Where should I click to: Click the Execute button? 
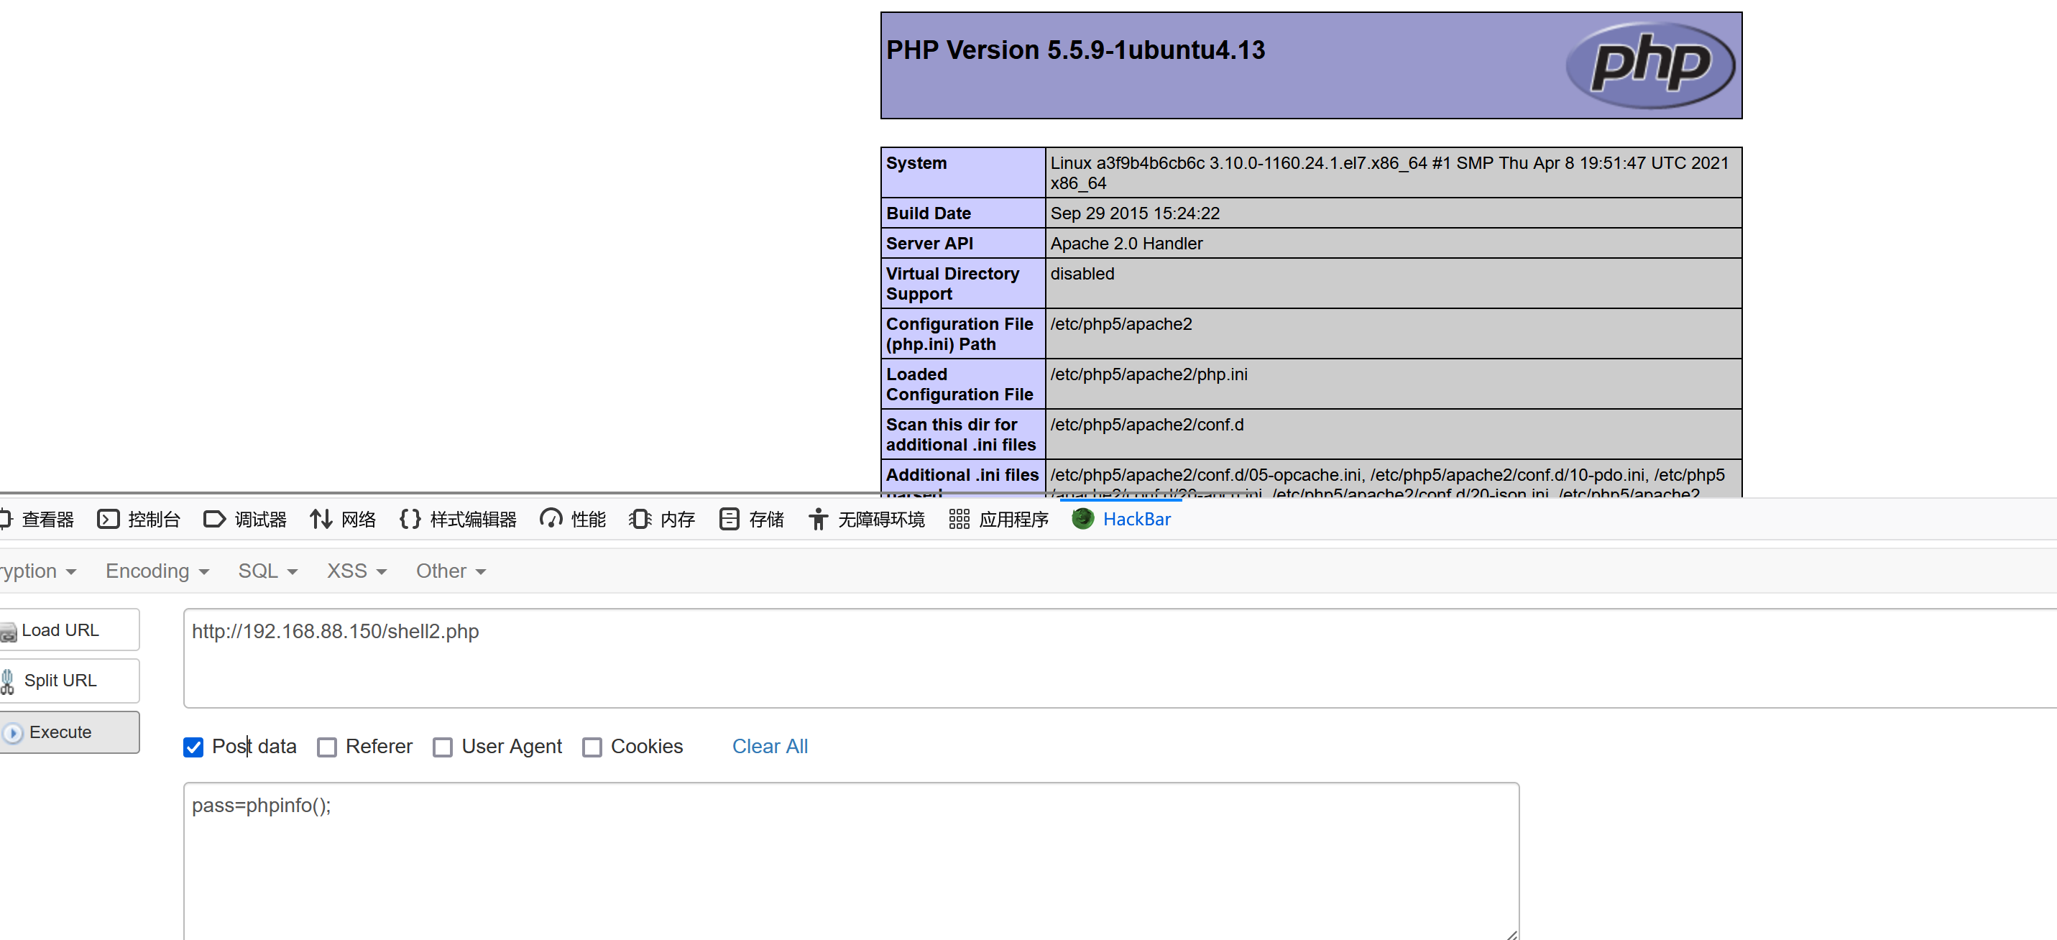70,732
